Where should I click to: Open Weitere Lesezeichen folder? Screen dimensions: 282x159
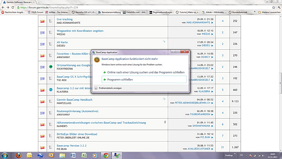(x=269, y=12)
